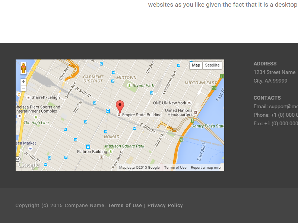This screenshot has width=298, height=223.
Task: Click the Flatiron Building label
Action: 92,152
